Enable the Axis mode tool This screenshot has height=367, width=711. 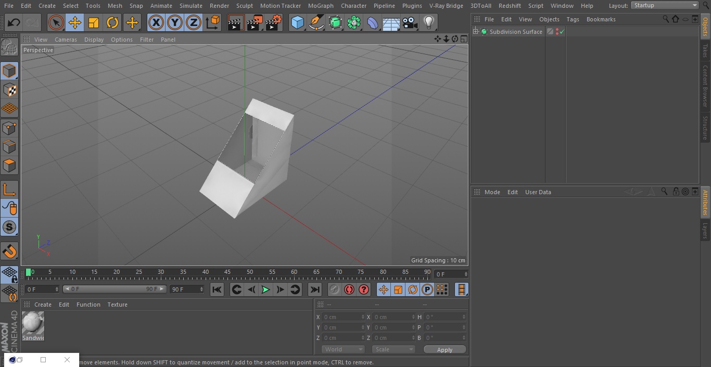tap(9, 189)
